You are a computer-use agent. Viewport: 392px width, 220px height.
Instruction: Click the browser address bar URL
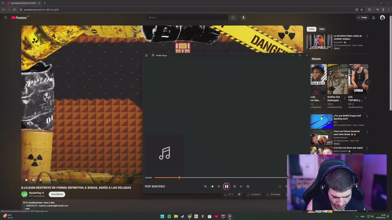click(41, 10)
